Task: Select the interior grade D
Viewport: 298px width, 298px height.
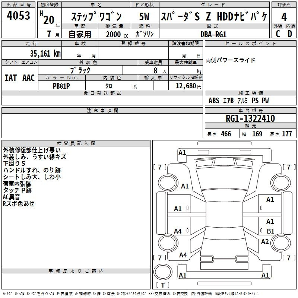Action: click(x=290, y=34)
